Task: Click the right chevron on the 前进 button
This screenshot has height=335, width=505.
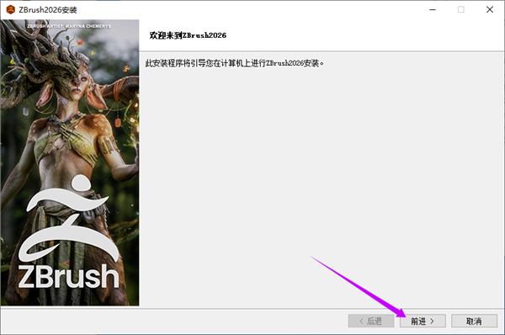Action: (x=432, y=322)
